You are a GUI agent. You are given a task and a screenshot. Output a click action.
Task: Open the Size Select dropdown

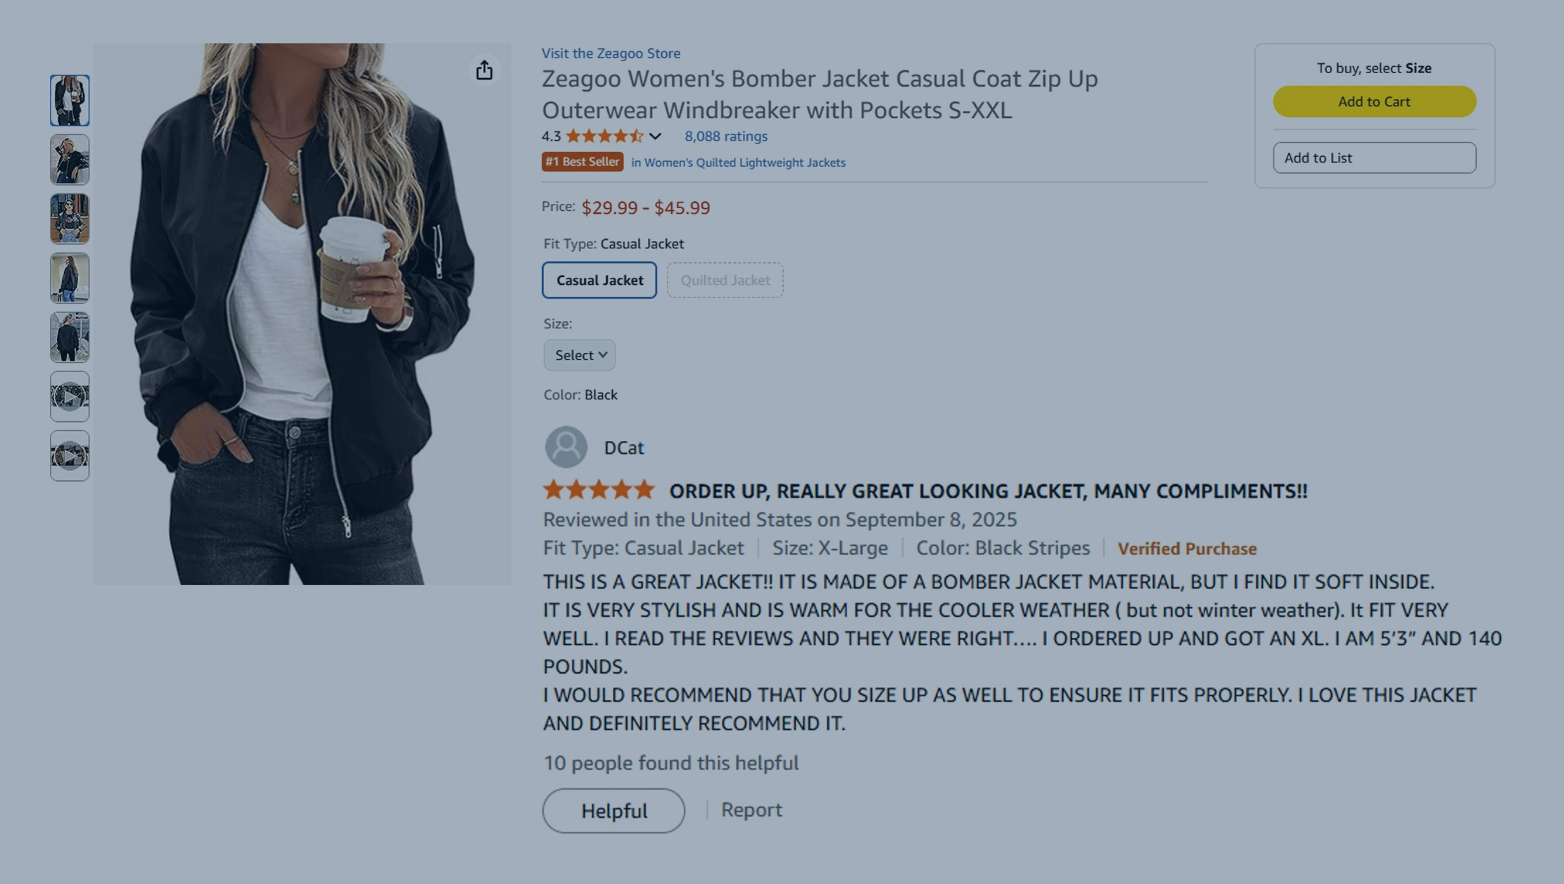(x=579, y=355)
